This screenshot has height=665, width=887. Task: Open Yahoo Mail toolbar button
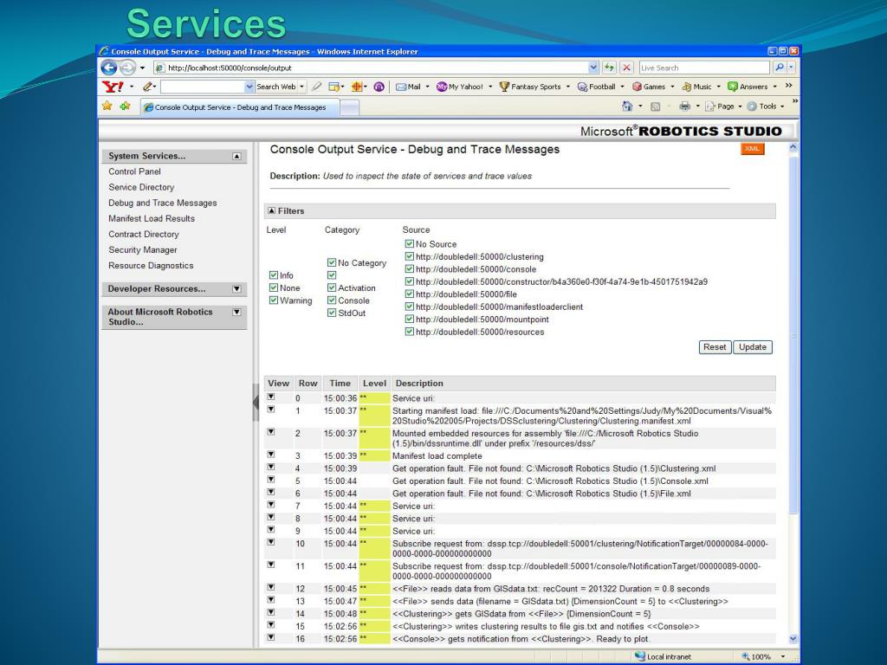pyautogui.click(x=409, y=87)
